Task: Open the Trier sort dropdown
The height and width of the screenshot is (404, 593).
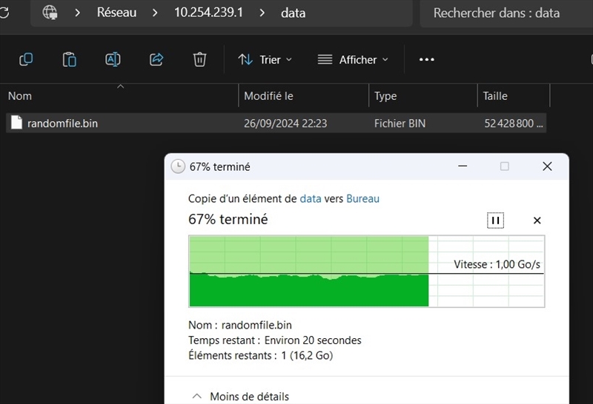Action: pyautogui.click(x=265, y=60)
